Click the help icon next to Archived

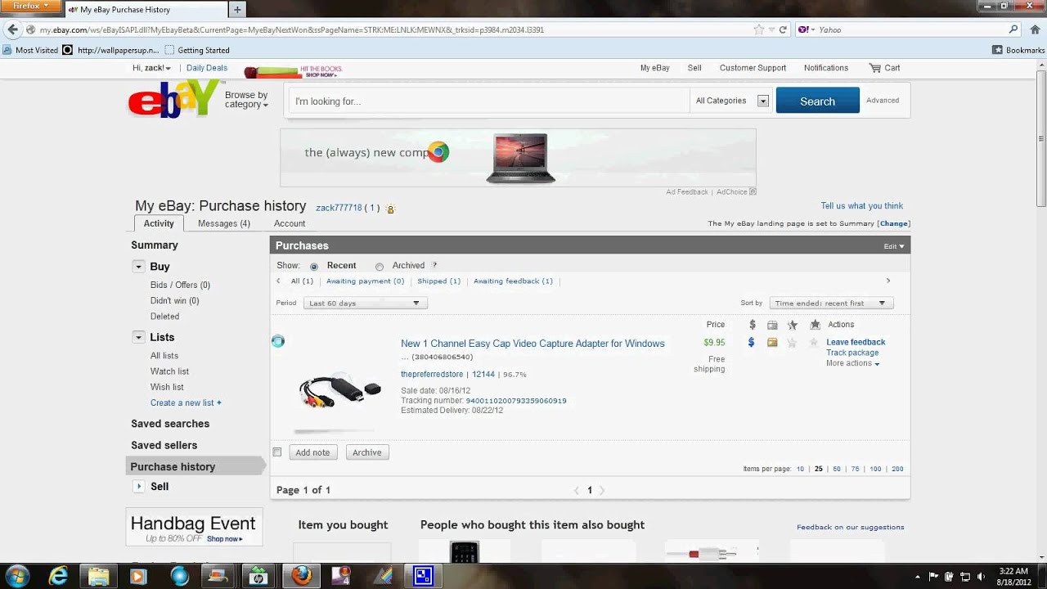[434, 265]
